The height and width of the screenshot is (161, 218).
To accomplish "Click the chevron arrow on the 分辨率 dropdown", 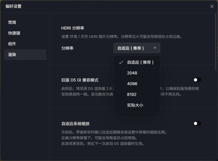I will point(155,48).
